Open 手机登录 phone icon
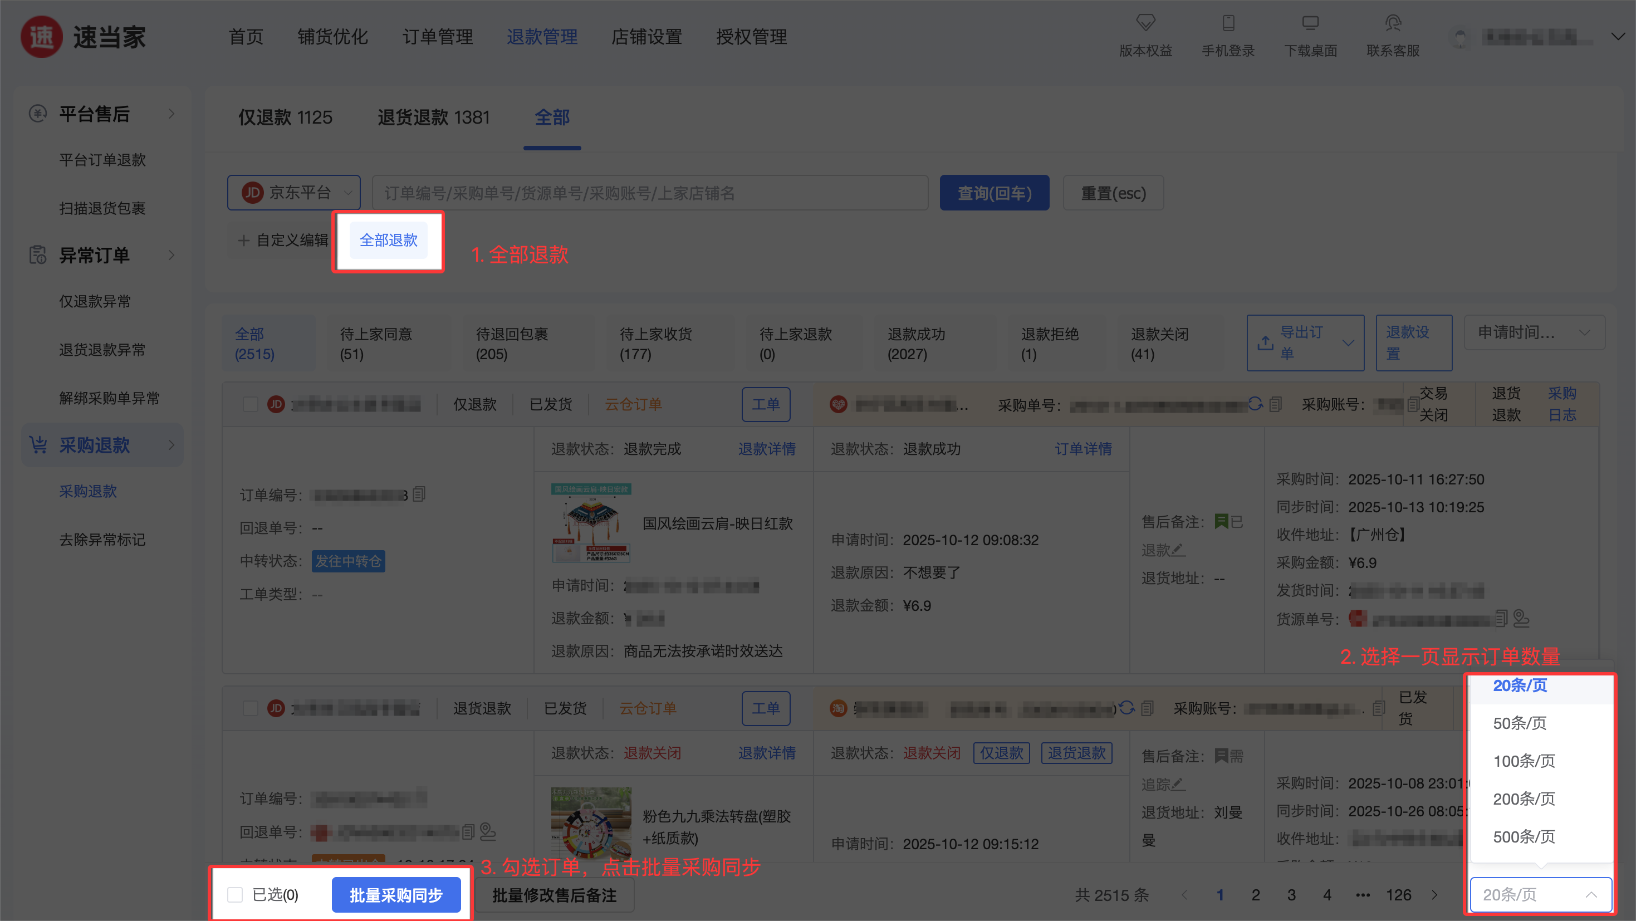Screen dimensions: 1636x921 point(1228,23)
